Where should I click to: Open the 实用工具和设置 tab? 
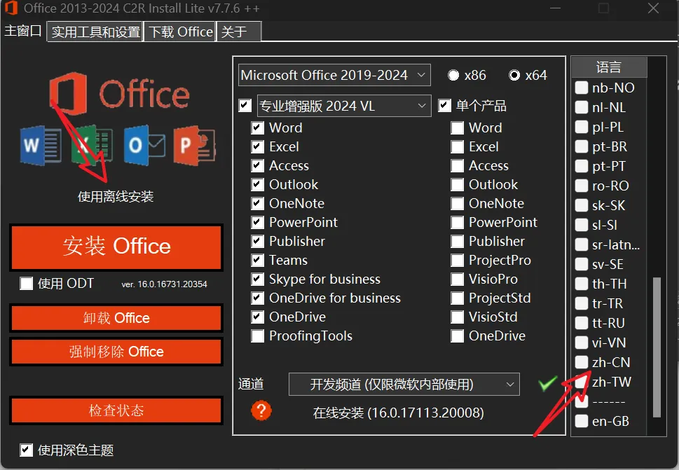click(x=95, y=32)
